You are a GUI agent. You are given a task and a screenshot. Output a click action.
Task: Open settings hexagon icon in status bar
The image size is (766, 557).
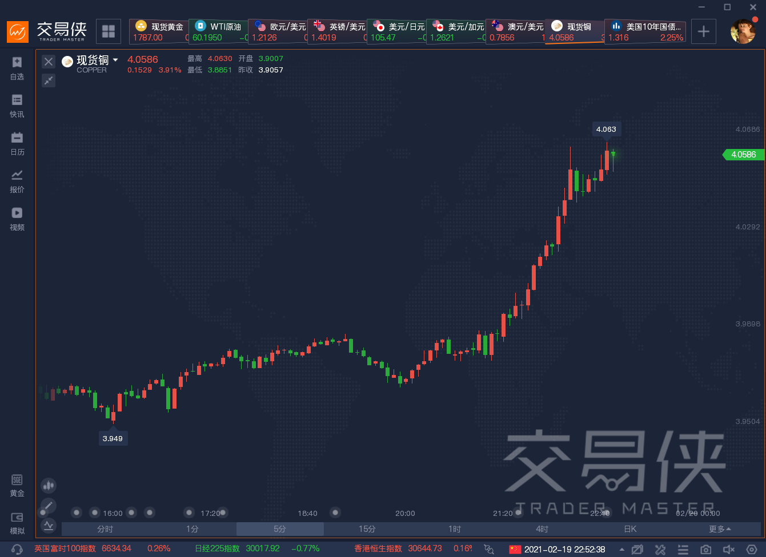click(x=752, y=550)
